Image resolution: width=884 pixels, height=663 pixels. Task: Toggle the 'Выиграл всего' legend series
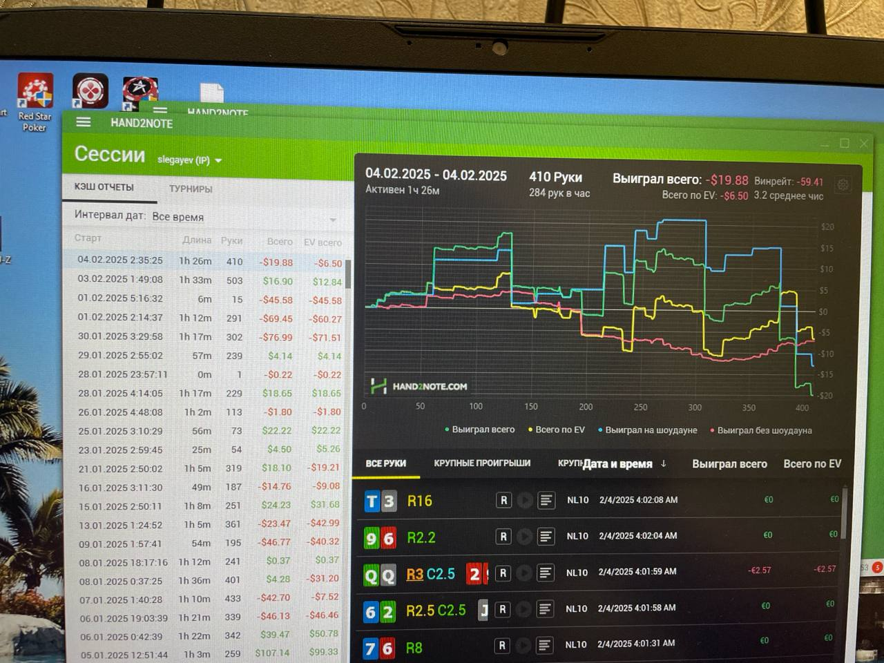click(481, 429)
